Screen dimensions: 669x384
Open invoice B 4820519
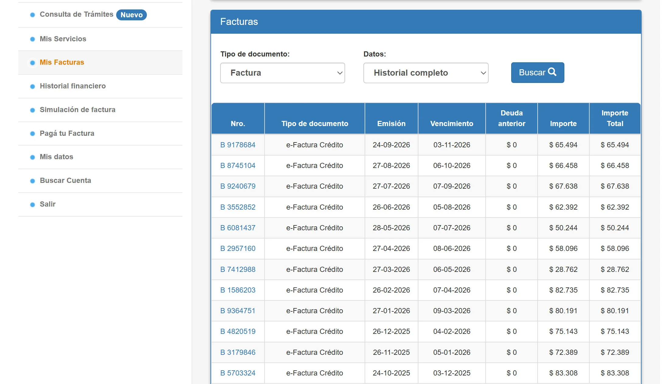(238, 331)
